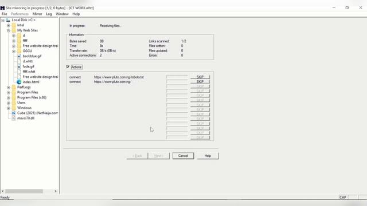Click the tree scrollbar left arrow
This screenshot has width=367, height=206.
pos(2,191)
